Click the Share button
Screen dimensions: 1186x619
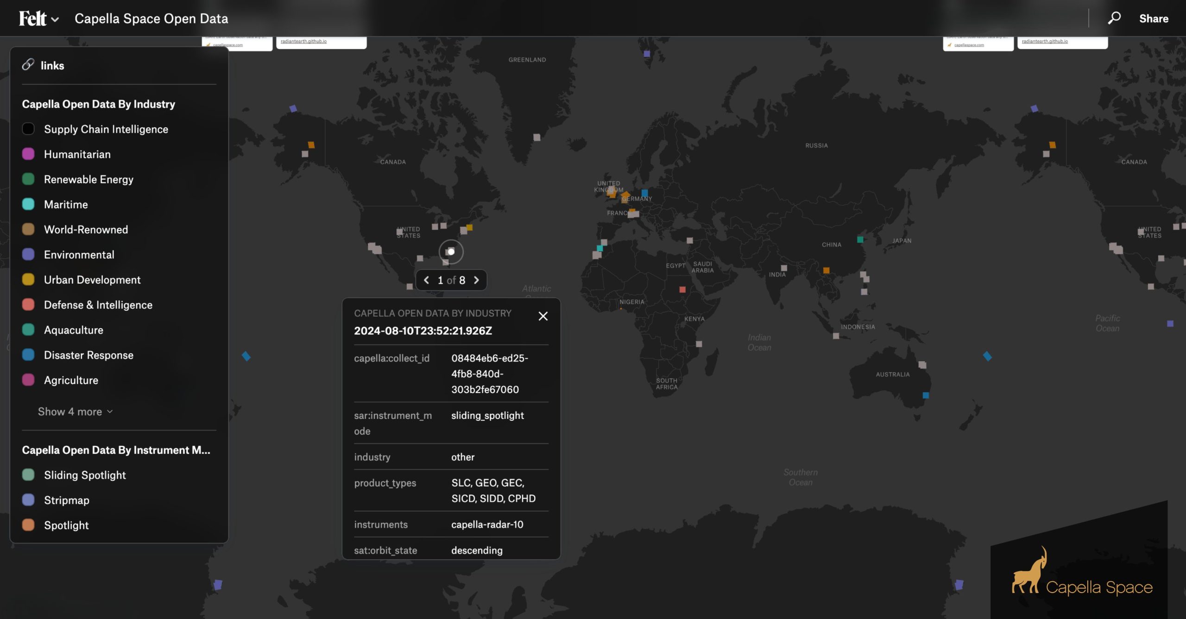[x=1154, y=19]
